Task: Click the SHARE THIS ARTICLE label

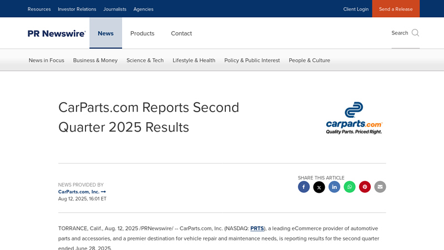Action: point(321,178)
